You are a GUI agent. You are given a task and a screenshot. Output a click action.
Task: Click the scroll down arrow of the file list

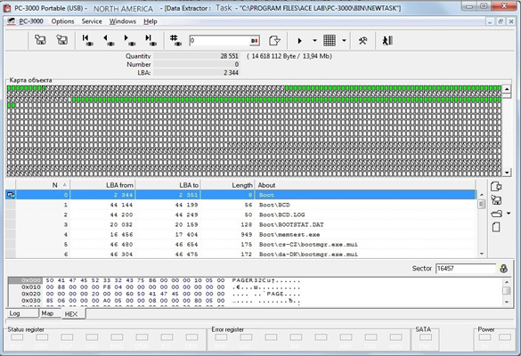point(482,254)
